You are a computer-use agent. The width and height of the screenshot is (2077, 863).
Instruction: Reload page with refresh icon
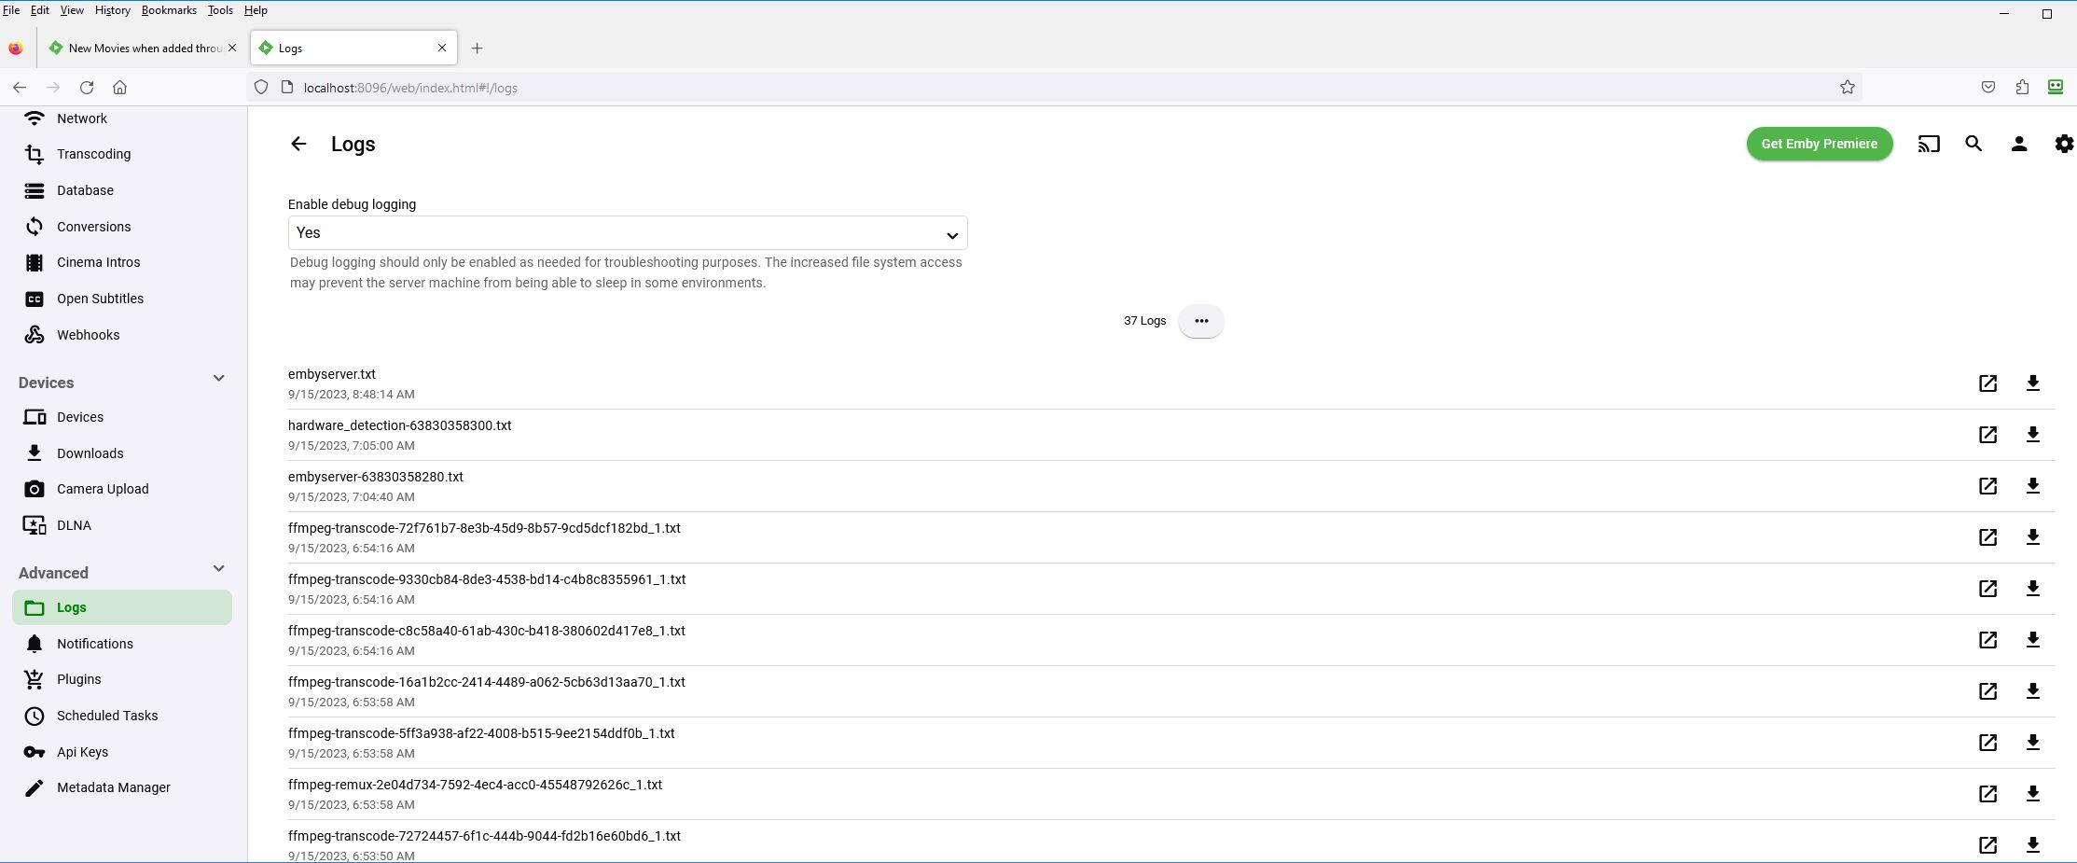pos(86,87)
